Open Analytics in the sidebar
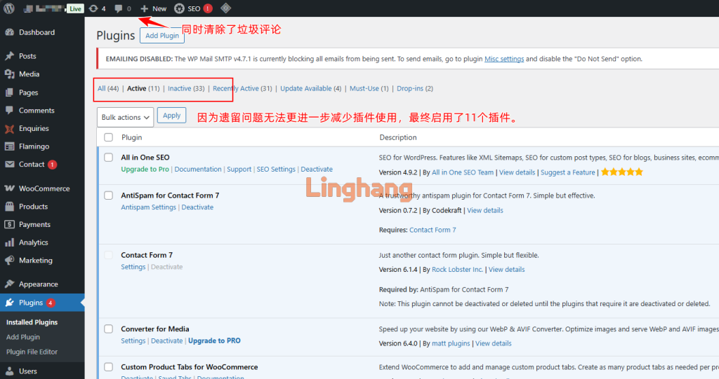The width and height of the screenshot is (719, 379). click(33, 242)
